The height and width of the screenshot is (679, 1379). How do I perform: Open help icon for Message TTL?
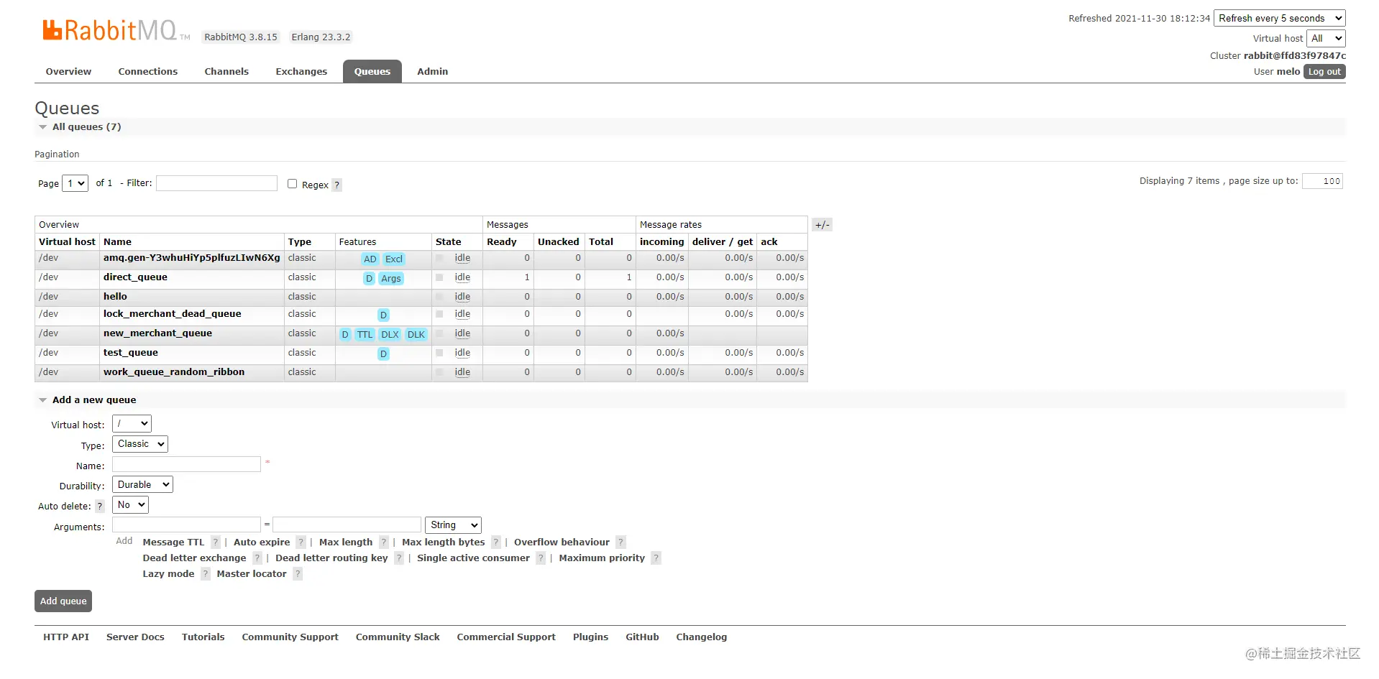(x=215, y=542)
